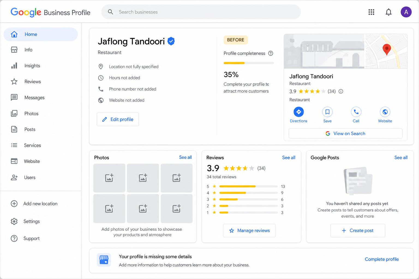Click the BEFORE label badge
The image size is (419, 279).
[236, 40]
